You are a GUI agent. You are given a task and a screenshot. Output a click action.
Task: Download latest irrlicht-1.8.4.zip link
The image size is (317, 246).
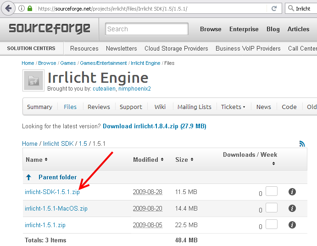click(155, 126)
